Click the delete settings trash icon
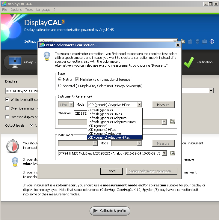The width and height of the screenshot is (219, 220). click(x=197, y=41)
